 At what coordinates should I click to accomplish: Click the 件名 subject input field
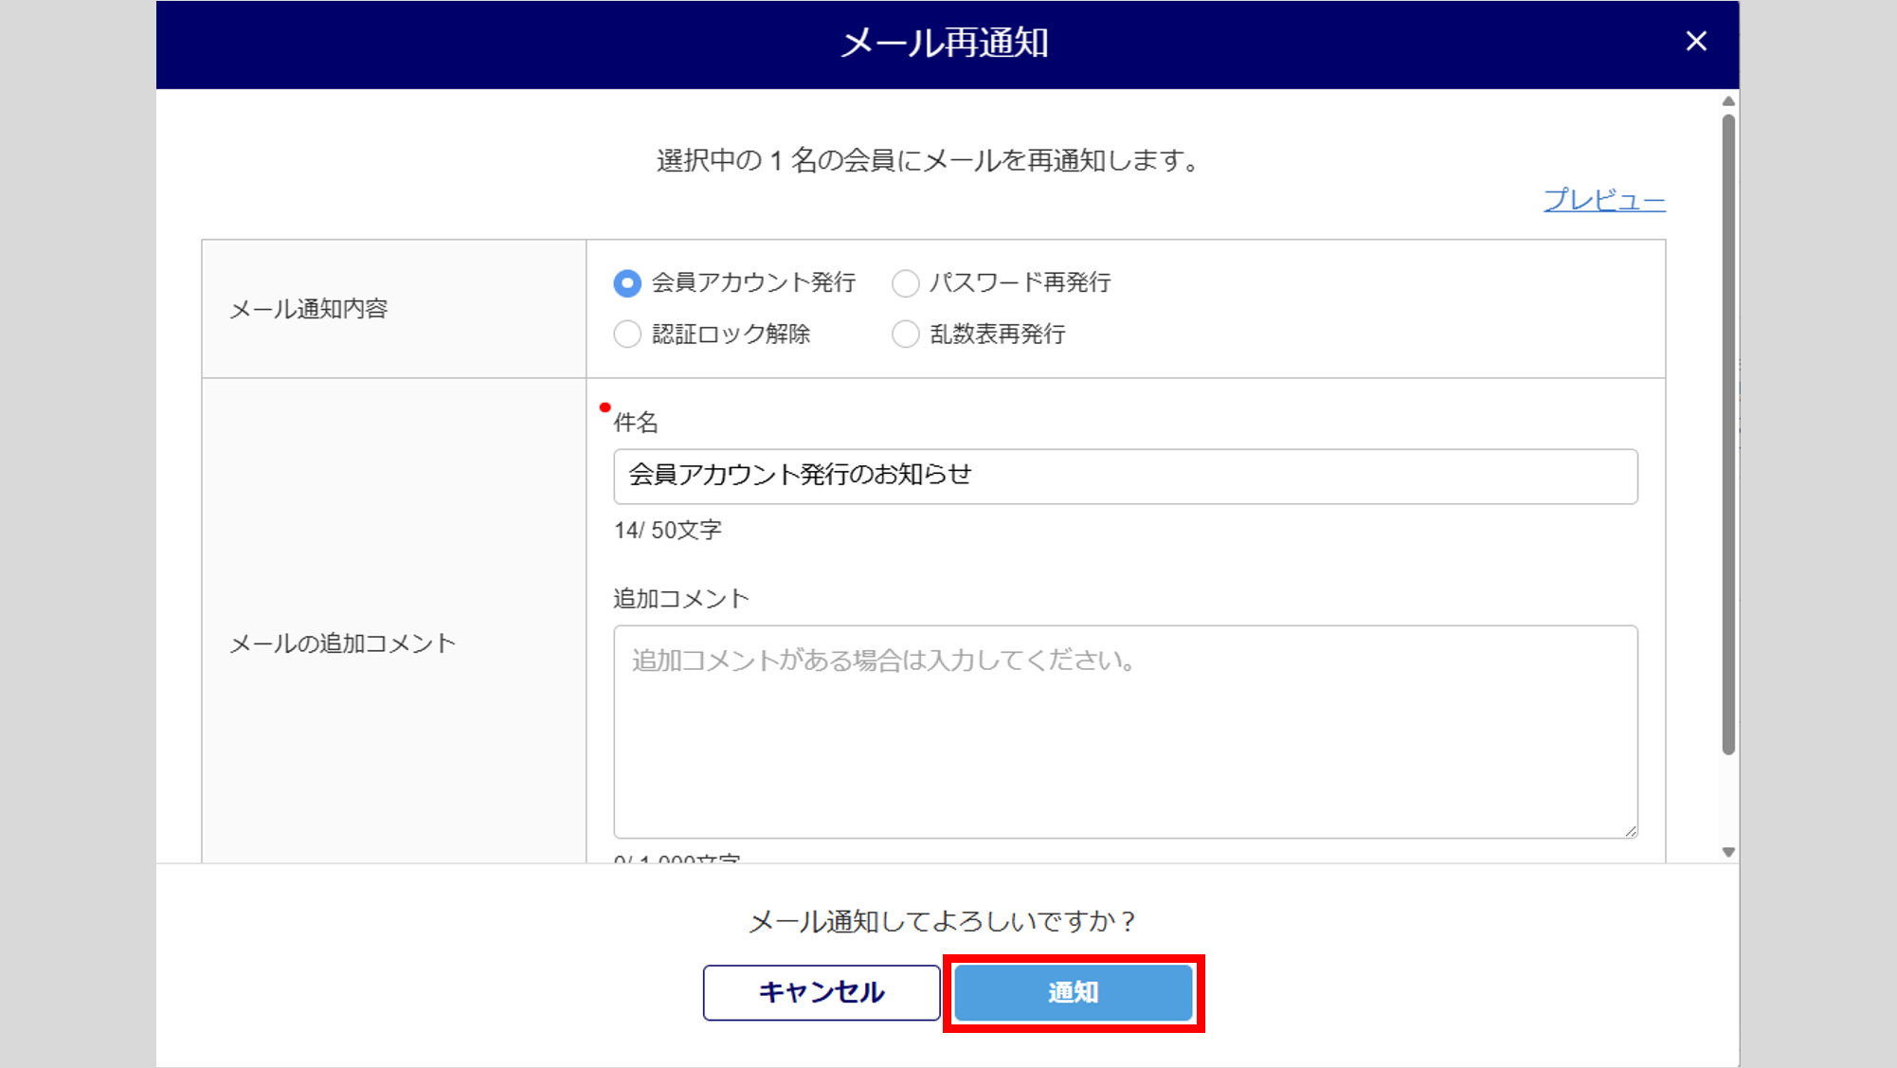pos(1125,477)
